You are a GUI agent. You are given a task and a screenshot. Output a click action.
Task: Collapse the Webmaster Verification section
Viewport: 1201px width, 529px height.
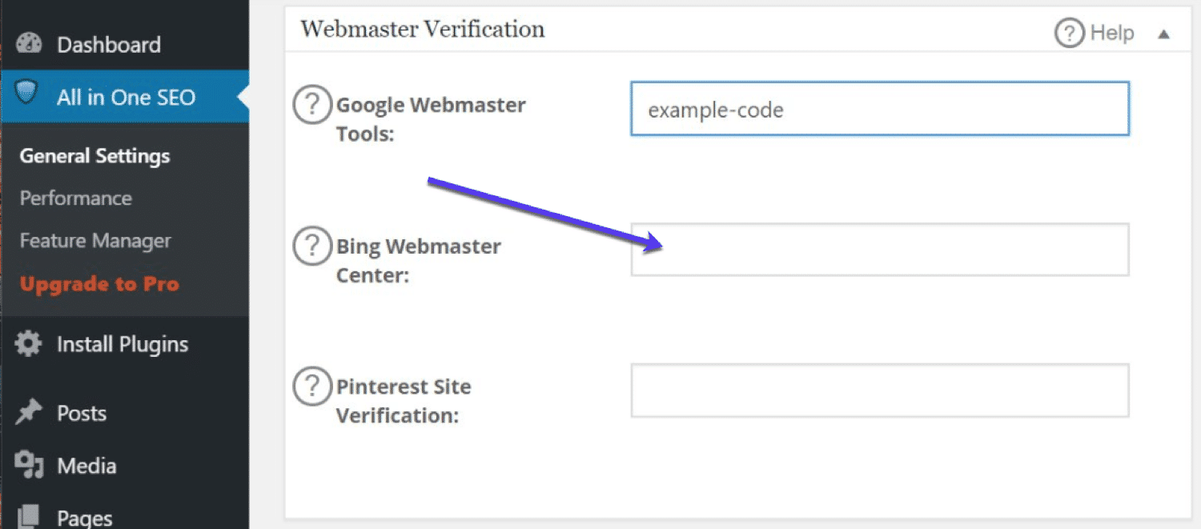tap(1163, 33)
